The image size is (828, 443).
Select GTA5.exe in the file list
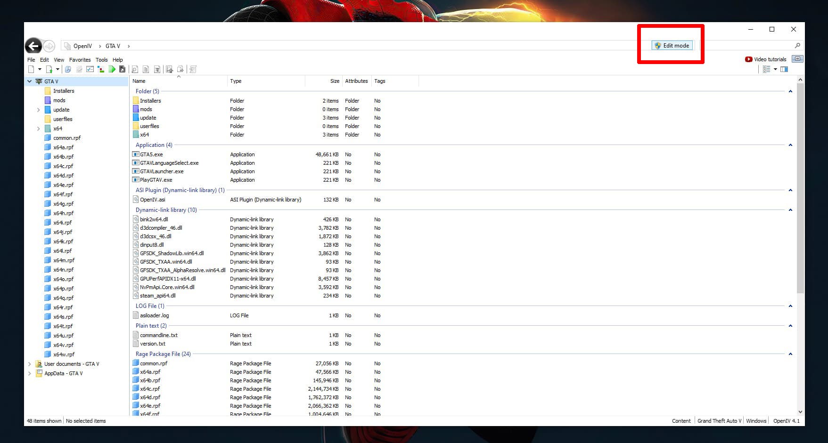point(151,154)
